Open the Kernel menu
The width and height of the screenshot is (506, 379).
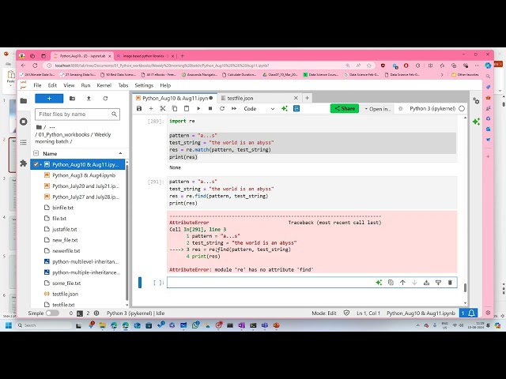(104, 85)
